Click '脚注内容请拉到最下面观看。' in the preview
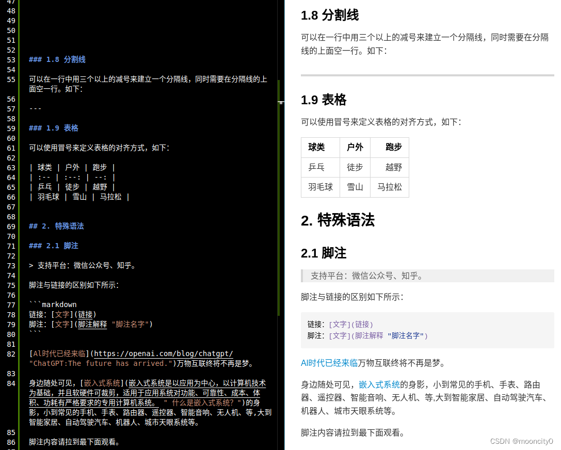 click(x=352, y=433)
